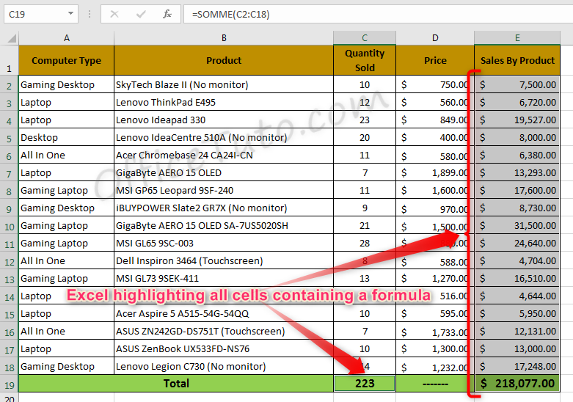Select price cell 1,899.00
This screenshot has height=402, width=573.
pyautogui.click(x=435, y=172)
